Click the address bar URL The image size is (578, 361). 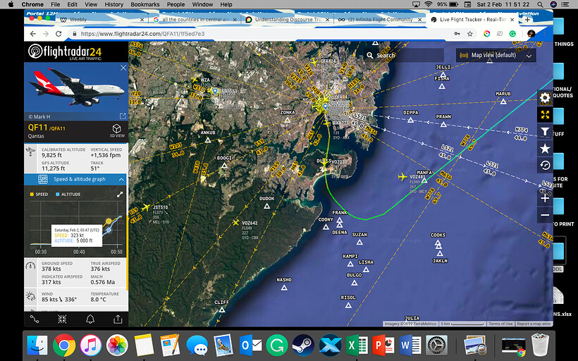[x=142, y=34]
